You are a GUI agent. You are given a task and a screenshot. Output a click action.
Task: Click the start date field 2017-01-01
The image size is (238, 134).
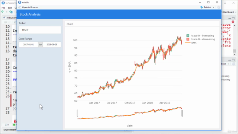click(28, 45)
